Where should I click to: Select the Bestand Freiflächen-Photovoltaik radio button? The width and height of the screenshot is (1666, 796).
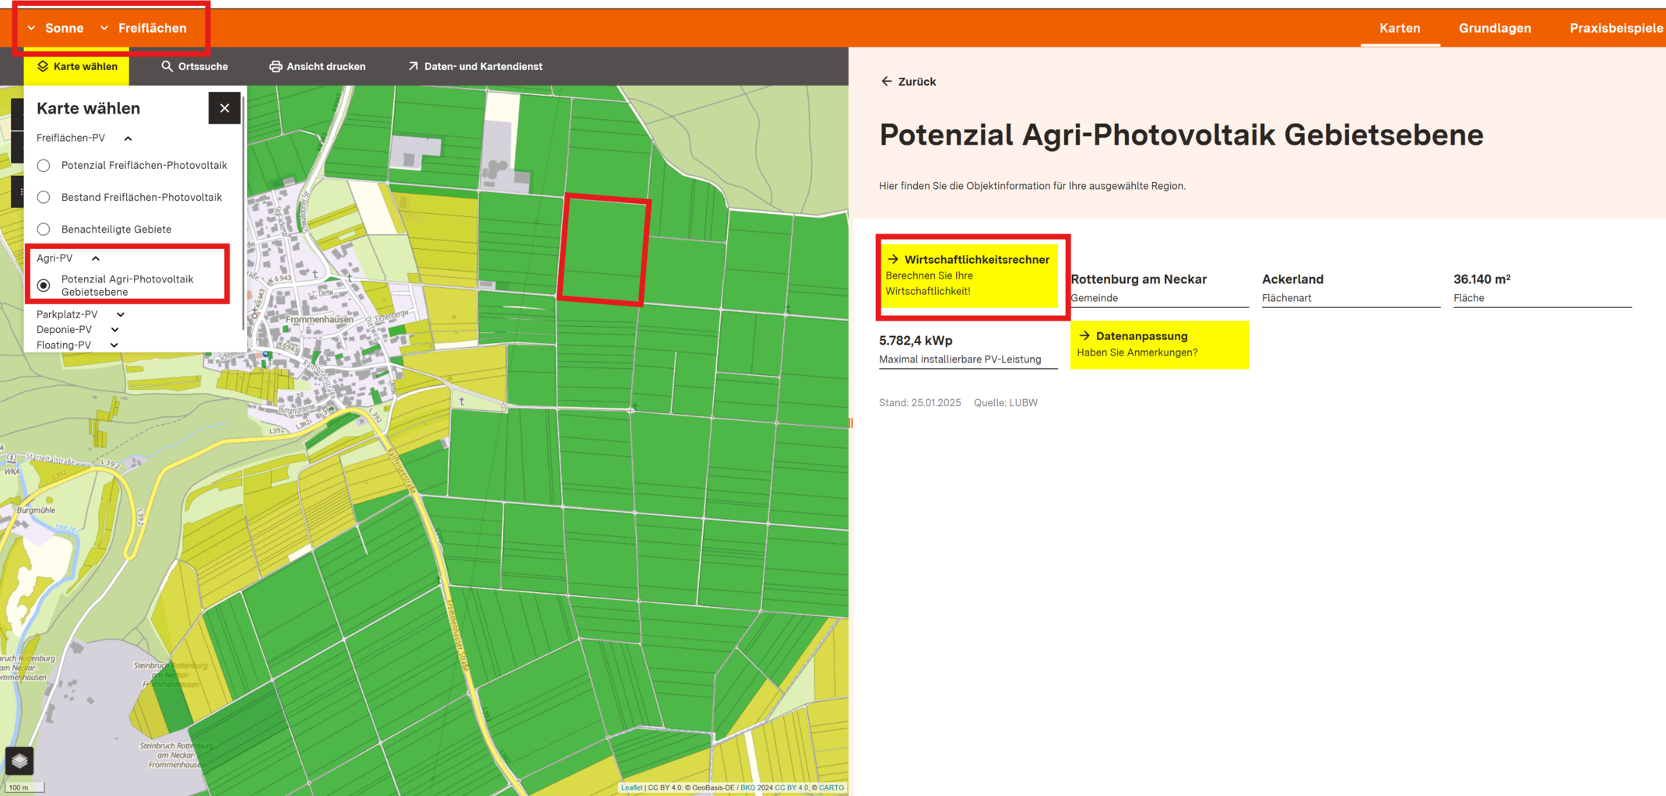click(x=44, y=197)
